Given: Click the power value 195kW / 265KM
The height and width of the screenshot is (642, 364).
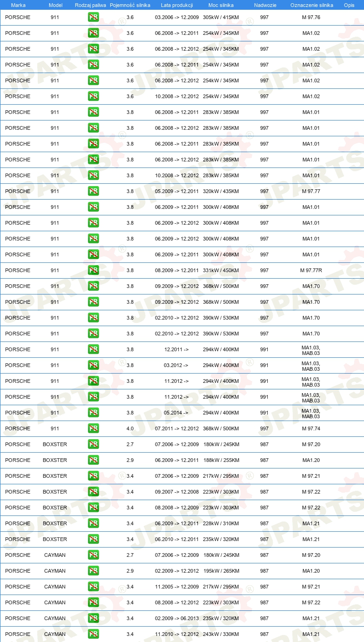Looking at the screenshot, I should 221,571.
